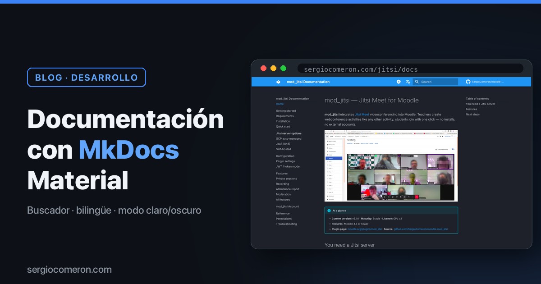Follow the Jitsi Meet hyperlink in intro
The image size is (541, 284).
coord(362,115)
